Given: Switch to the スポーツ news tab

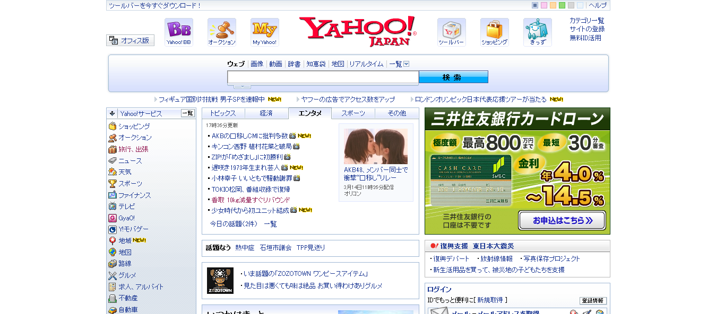Looking at the screenshot, I should coord(353,113).
